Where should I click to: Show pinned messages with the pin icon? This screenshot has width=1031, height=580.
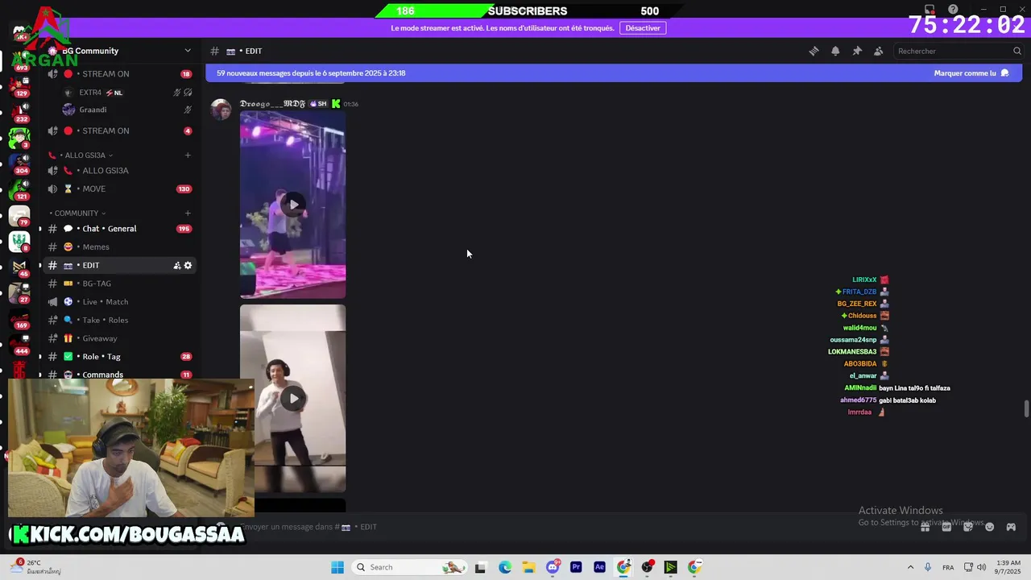coord(857,51)
